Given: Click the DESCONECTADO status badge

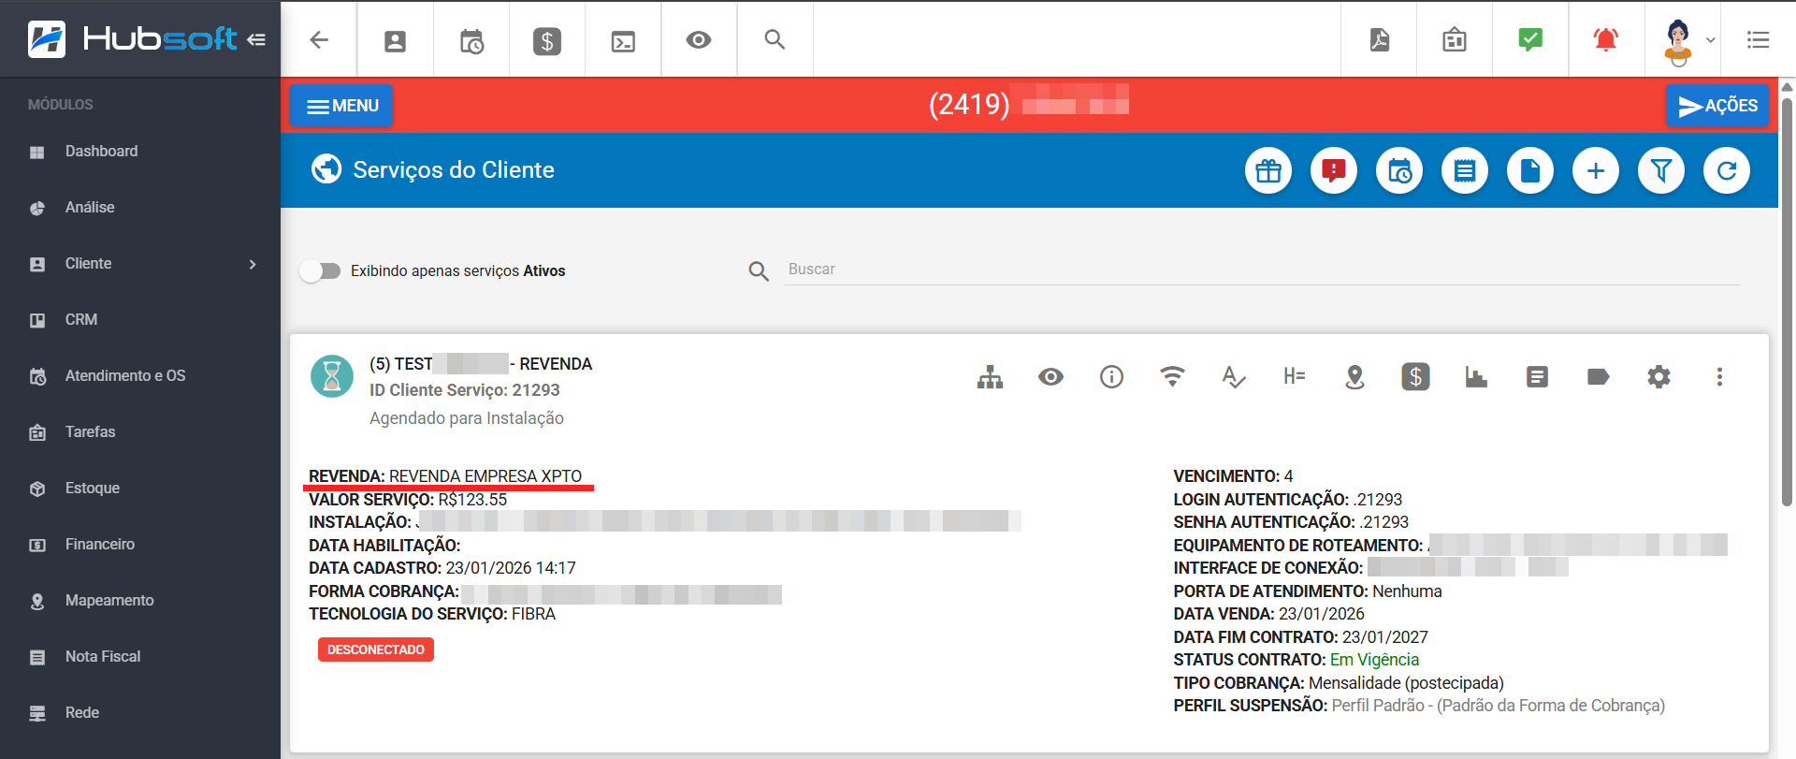Looking at the screenshot, I should (x=376, y=650).
